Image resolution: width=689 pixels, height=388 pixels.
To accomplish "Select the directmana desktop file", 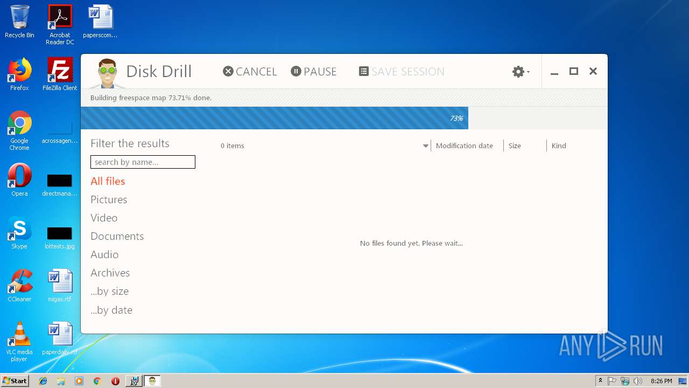I will click(60, 185).
